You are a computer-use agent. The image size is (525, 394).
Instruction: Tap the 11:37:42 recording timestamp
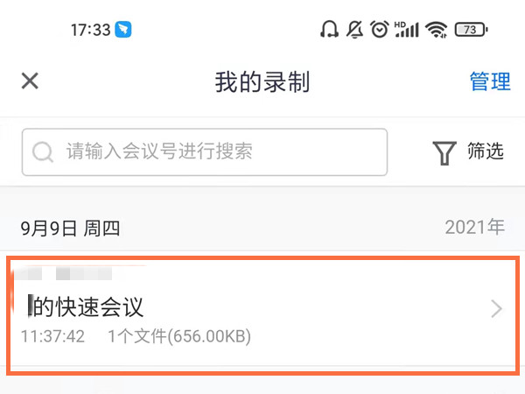coord(52,336)
